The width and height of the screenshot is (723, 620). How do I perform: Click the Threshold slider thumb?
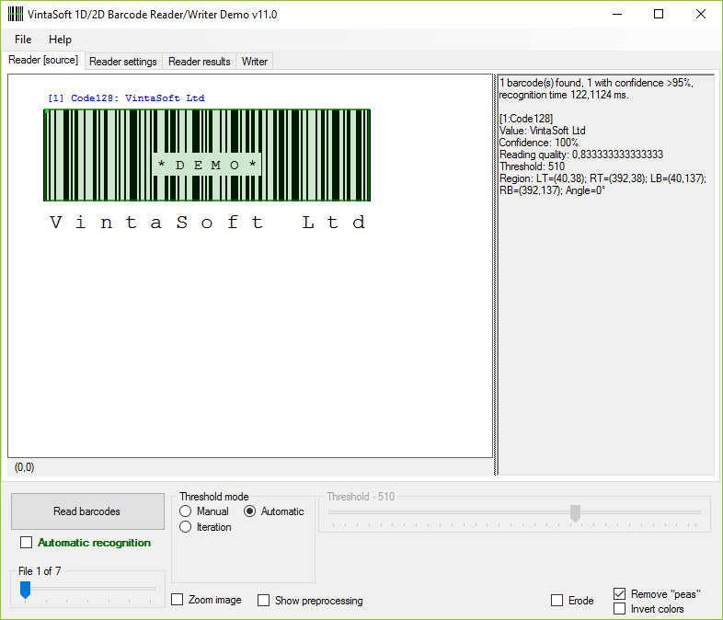point(575,513)
